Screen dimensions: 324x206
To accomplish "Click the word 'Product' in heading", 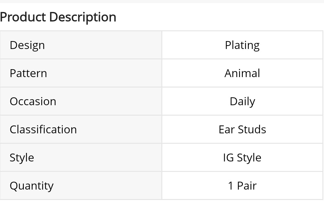I will (x=23, y=17).
